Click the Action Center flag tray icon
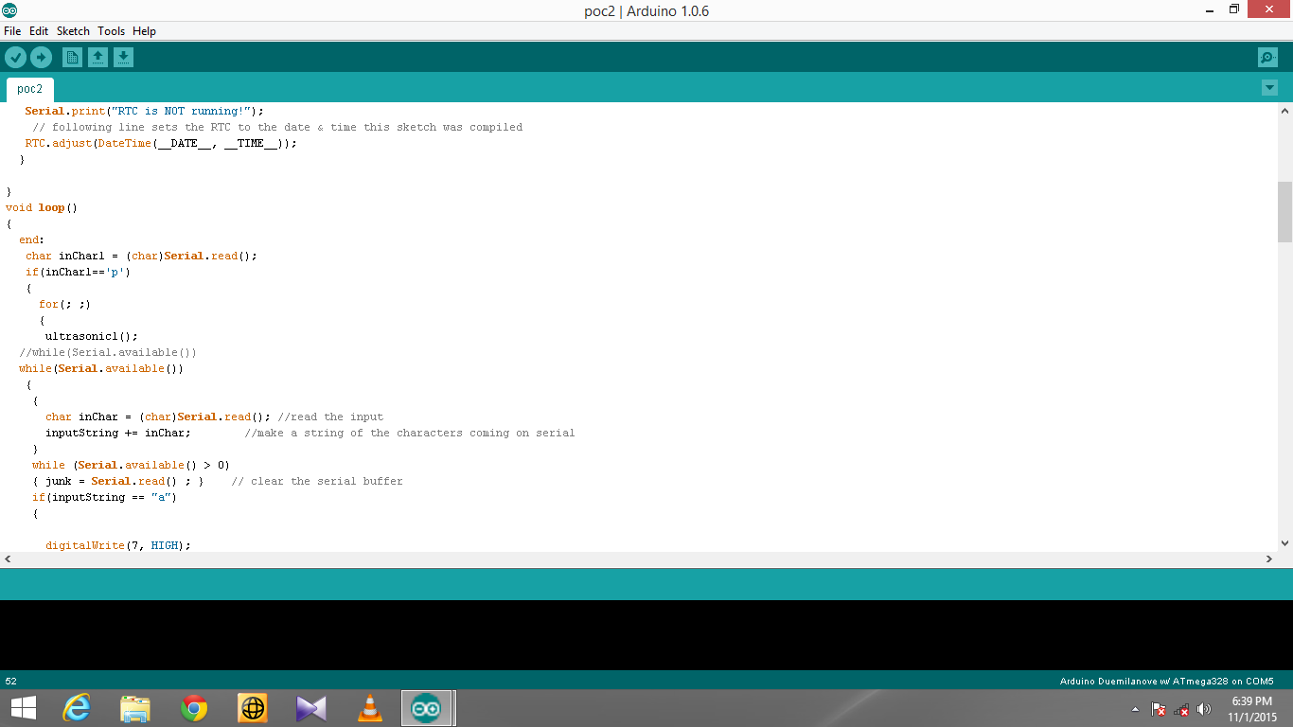Viewport: 1293px width, 727px height. [x=1158, y=709]
